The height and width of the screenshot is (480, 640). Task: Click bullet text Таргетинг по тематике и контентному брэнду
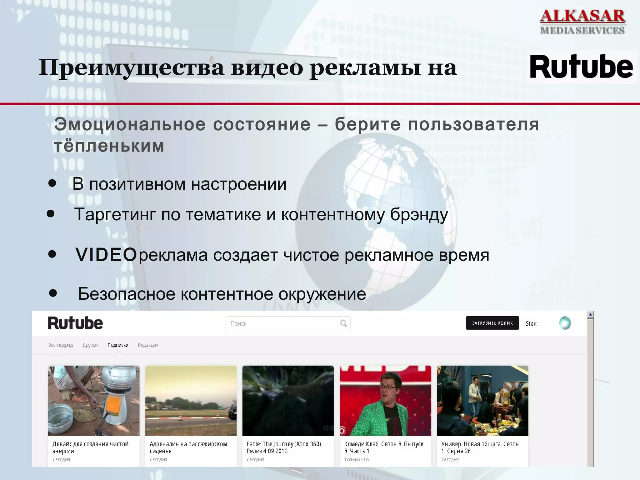tap(261, 215)
